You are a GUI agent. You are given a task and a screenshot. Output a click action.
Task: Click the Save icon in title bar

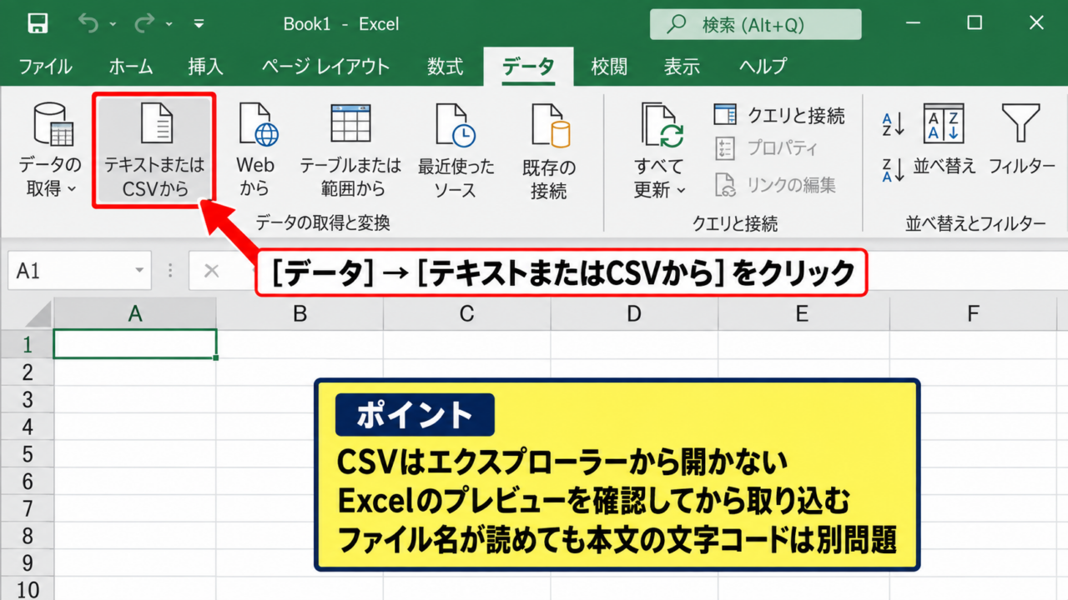tap(38, 23)
